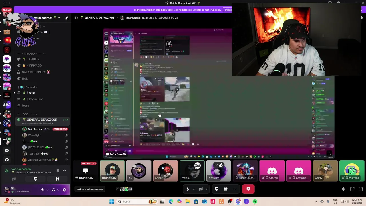This screenshot has width=366, height=206.
Task: Open headphones output options arrow in user panel
Action: pyautogui.click(x=58, y=190)
